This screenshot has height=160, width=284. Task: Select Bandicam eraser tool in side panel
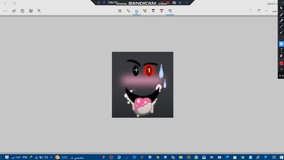coord(281,56)
